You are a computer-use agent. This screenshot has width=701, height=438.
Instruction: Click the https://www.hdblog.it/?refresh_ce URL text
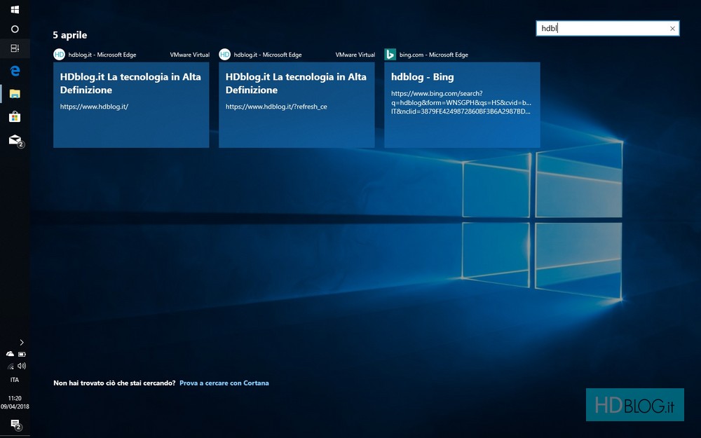tap(276, 107)
